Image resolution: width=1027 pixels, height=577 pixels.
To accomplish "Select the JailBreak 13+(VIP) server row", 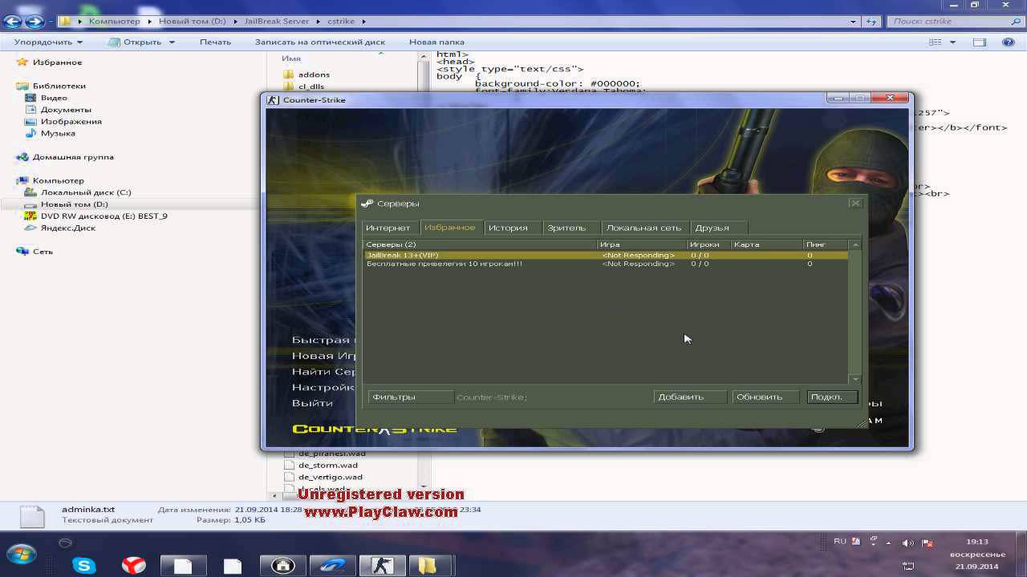I will (x=606, y=255).
